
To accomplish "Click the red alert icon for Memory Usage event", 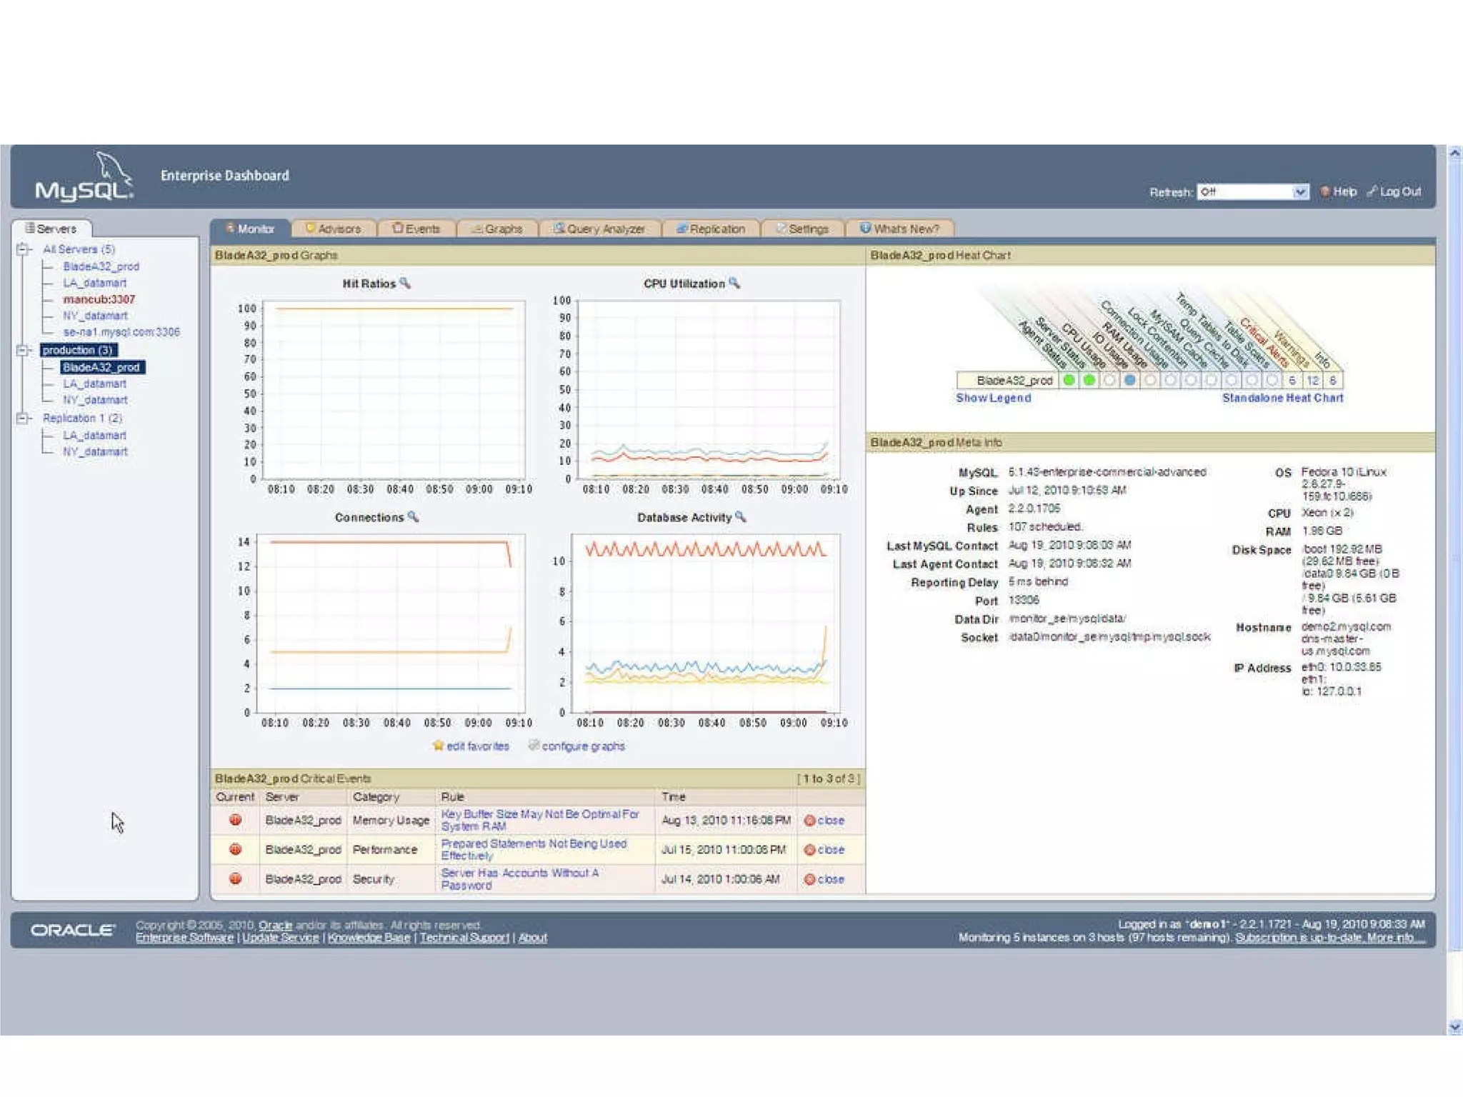I will pyautogui.click(x=235, y=820).
